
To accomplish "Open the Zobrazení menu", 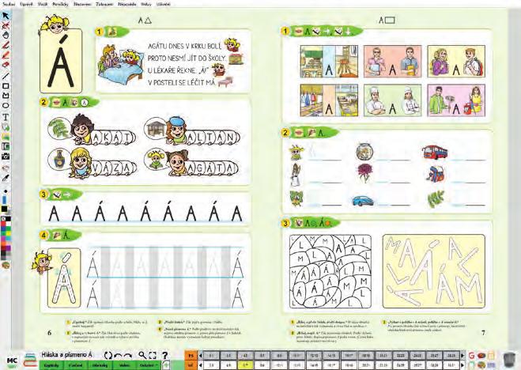I will (x=104, y=4).
